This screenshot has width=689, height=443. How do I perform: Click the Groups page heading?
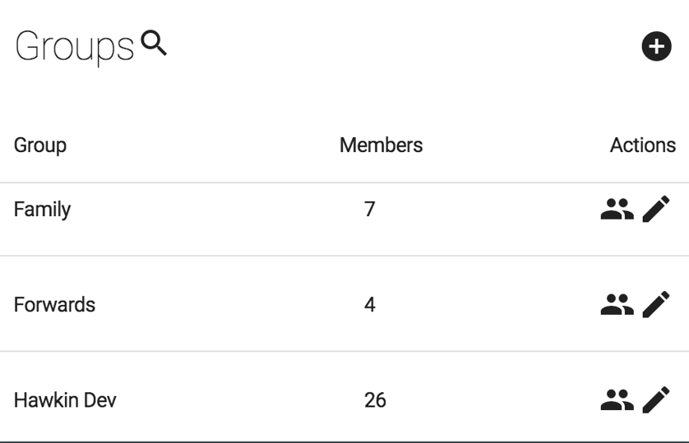click(74, 48)
